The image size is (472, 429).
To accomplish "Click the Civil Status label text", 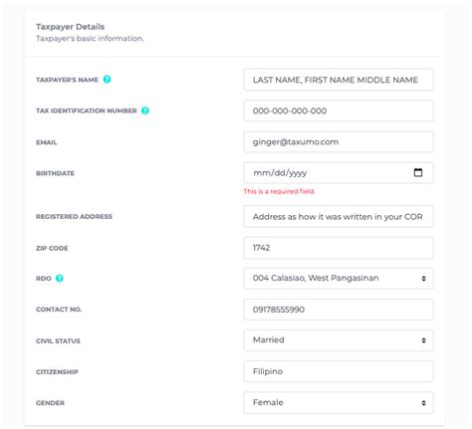I will point(58,340).
